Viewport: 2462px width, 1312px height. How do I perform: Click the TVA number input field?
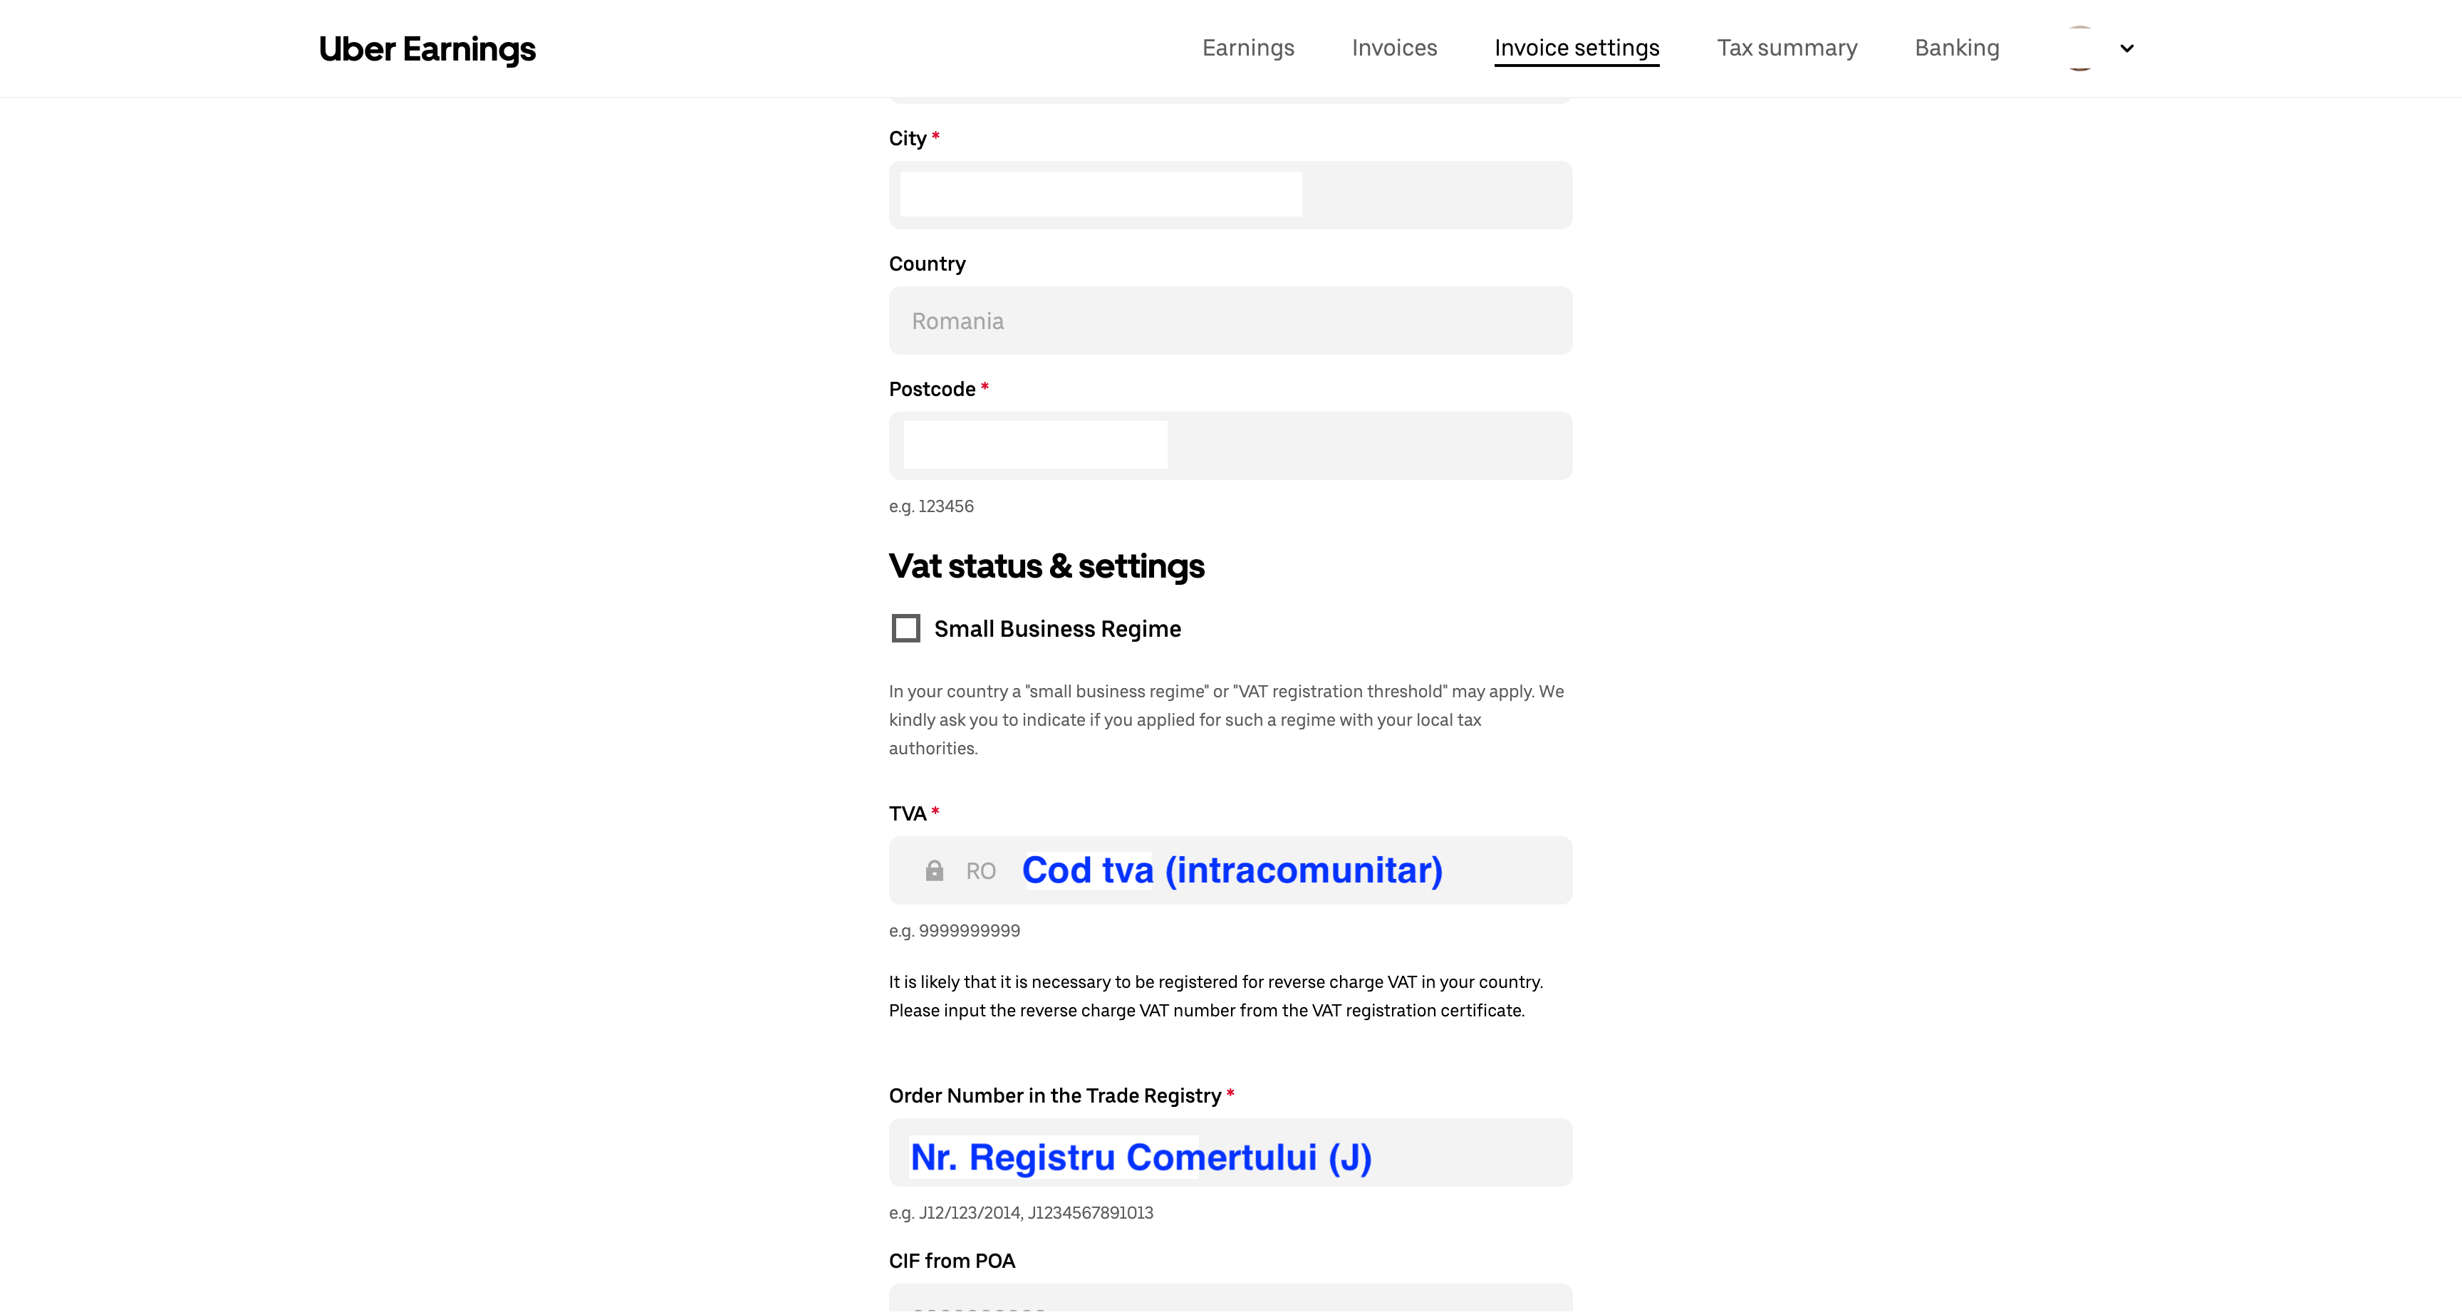(x=1281, y=870)
